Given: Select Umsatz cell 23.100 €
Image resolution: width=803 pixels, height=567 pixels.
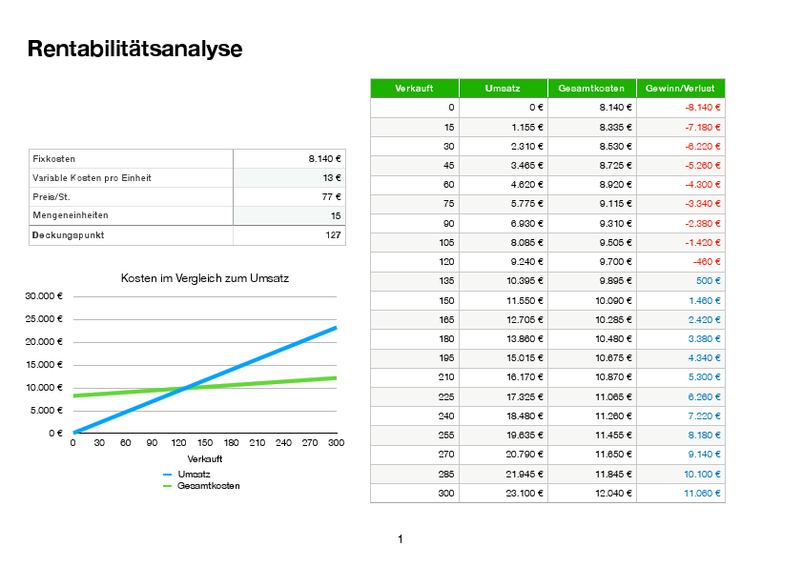Looking at the screenshot, I should coord(503,494).
